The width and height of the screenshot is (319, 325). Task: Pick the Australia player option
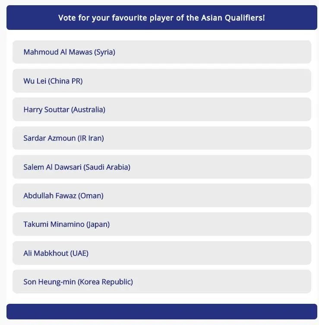[x=161, y=109]
